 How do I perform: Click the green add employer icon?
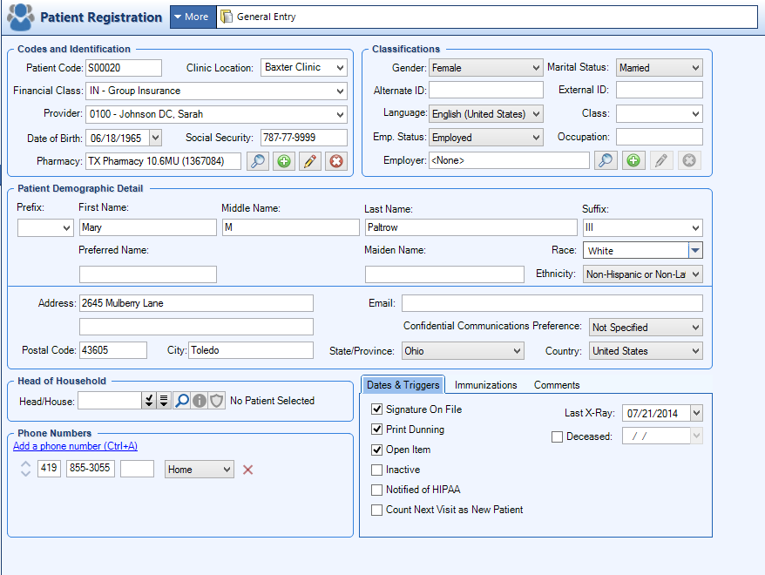tap(633, 160)
